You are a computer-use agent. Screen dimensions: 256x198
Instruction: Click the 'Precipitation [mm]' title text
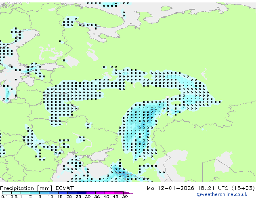[26, 188]
